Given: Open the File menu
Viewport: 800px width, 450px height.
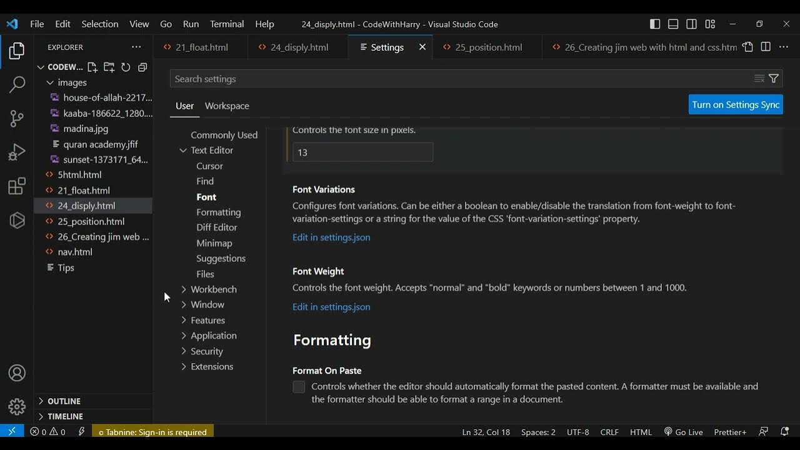Looking at the screenshot, I should click(37, 24).
